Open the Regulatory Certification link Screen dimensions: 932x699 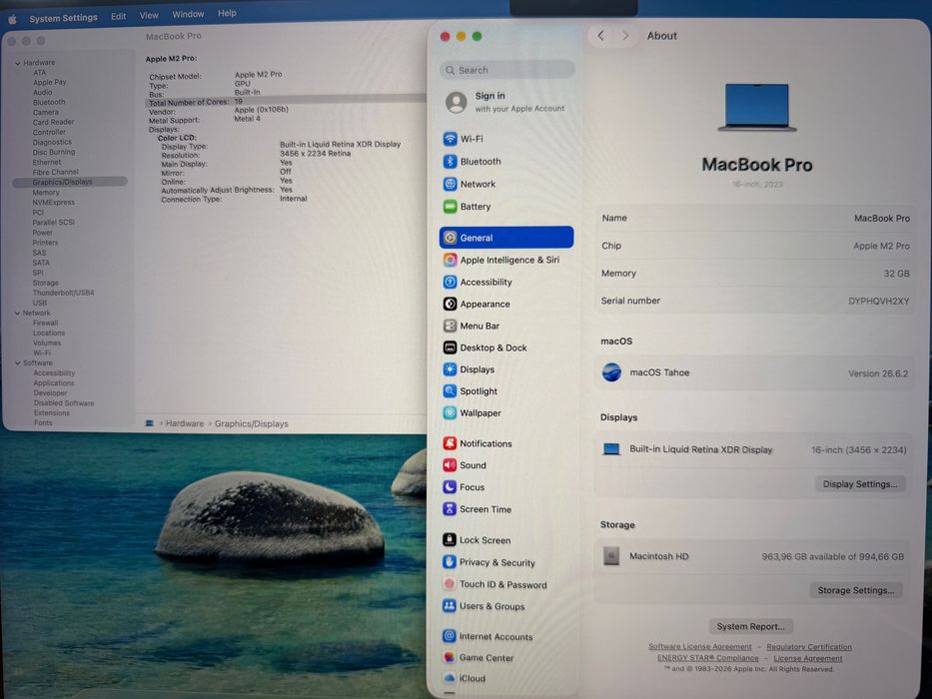tap(809, 647)
